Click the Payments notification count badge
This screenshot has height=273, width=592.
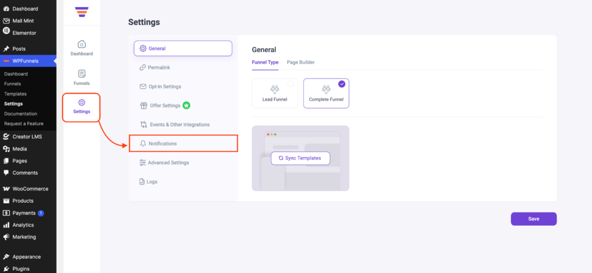pos(41,213)
